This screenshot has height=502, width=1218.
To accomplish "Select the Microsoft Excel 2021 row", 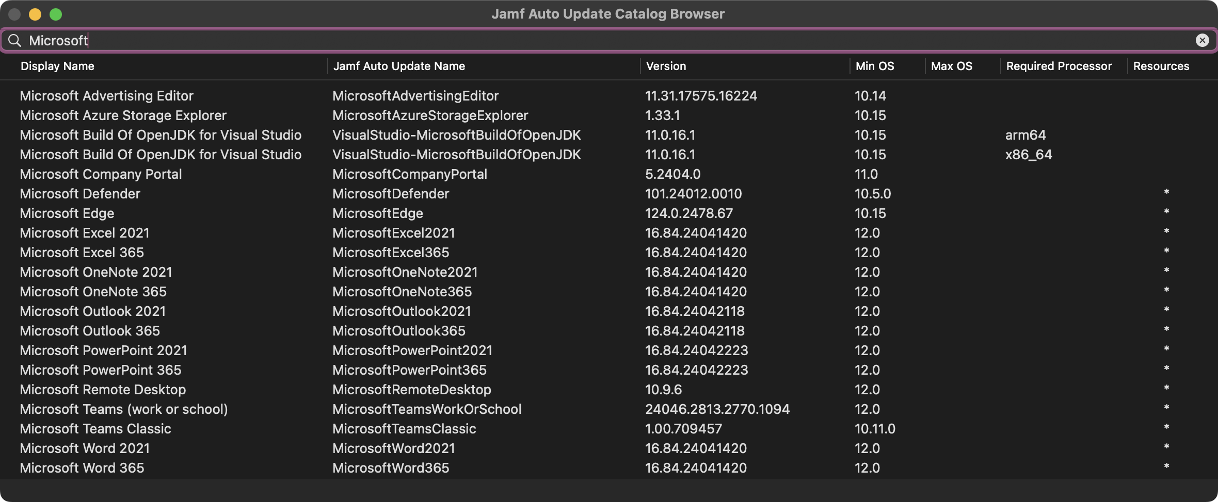I will pos(609,233).
